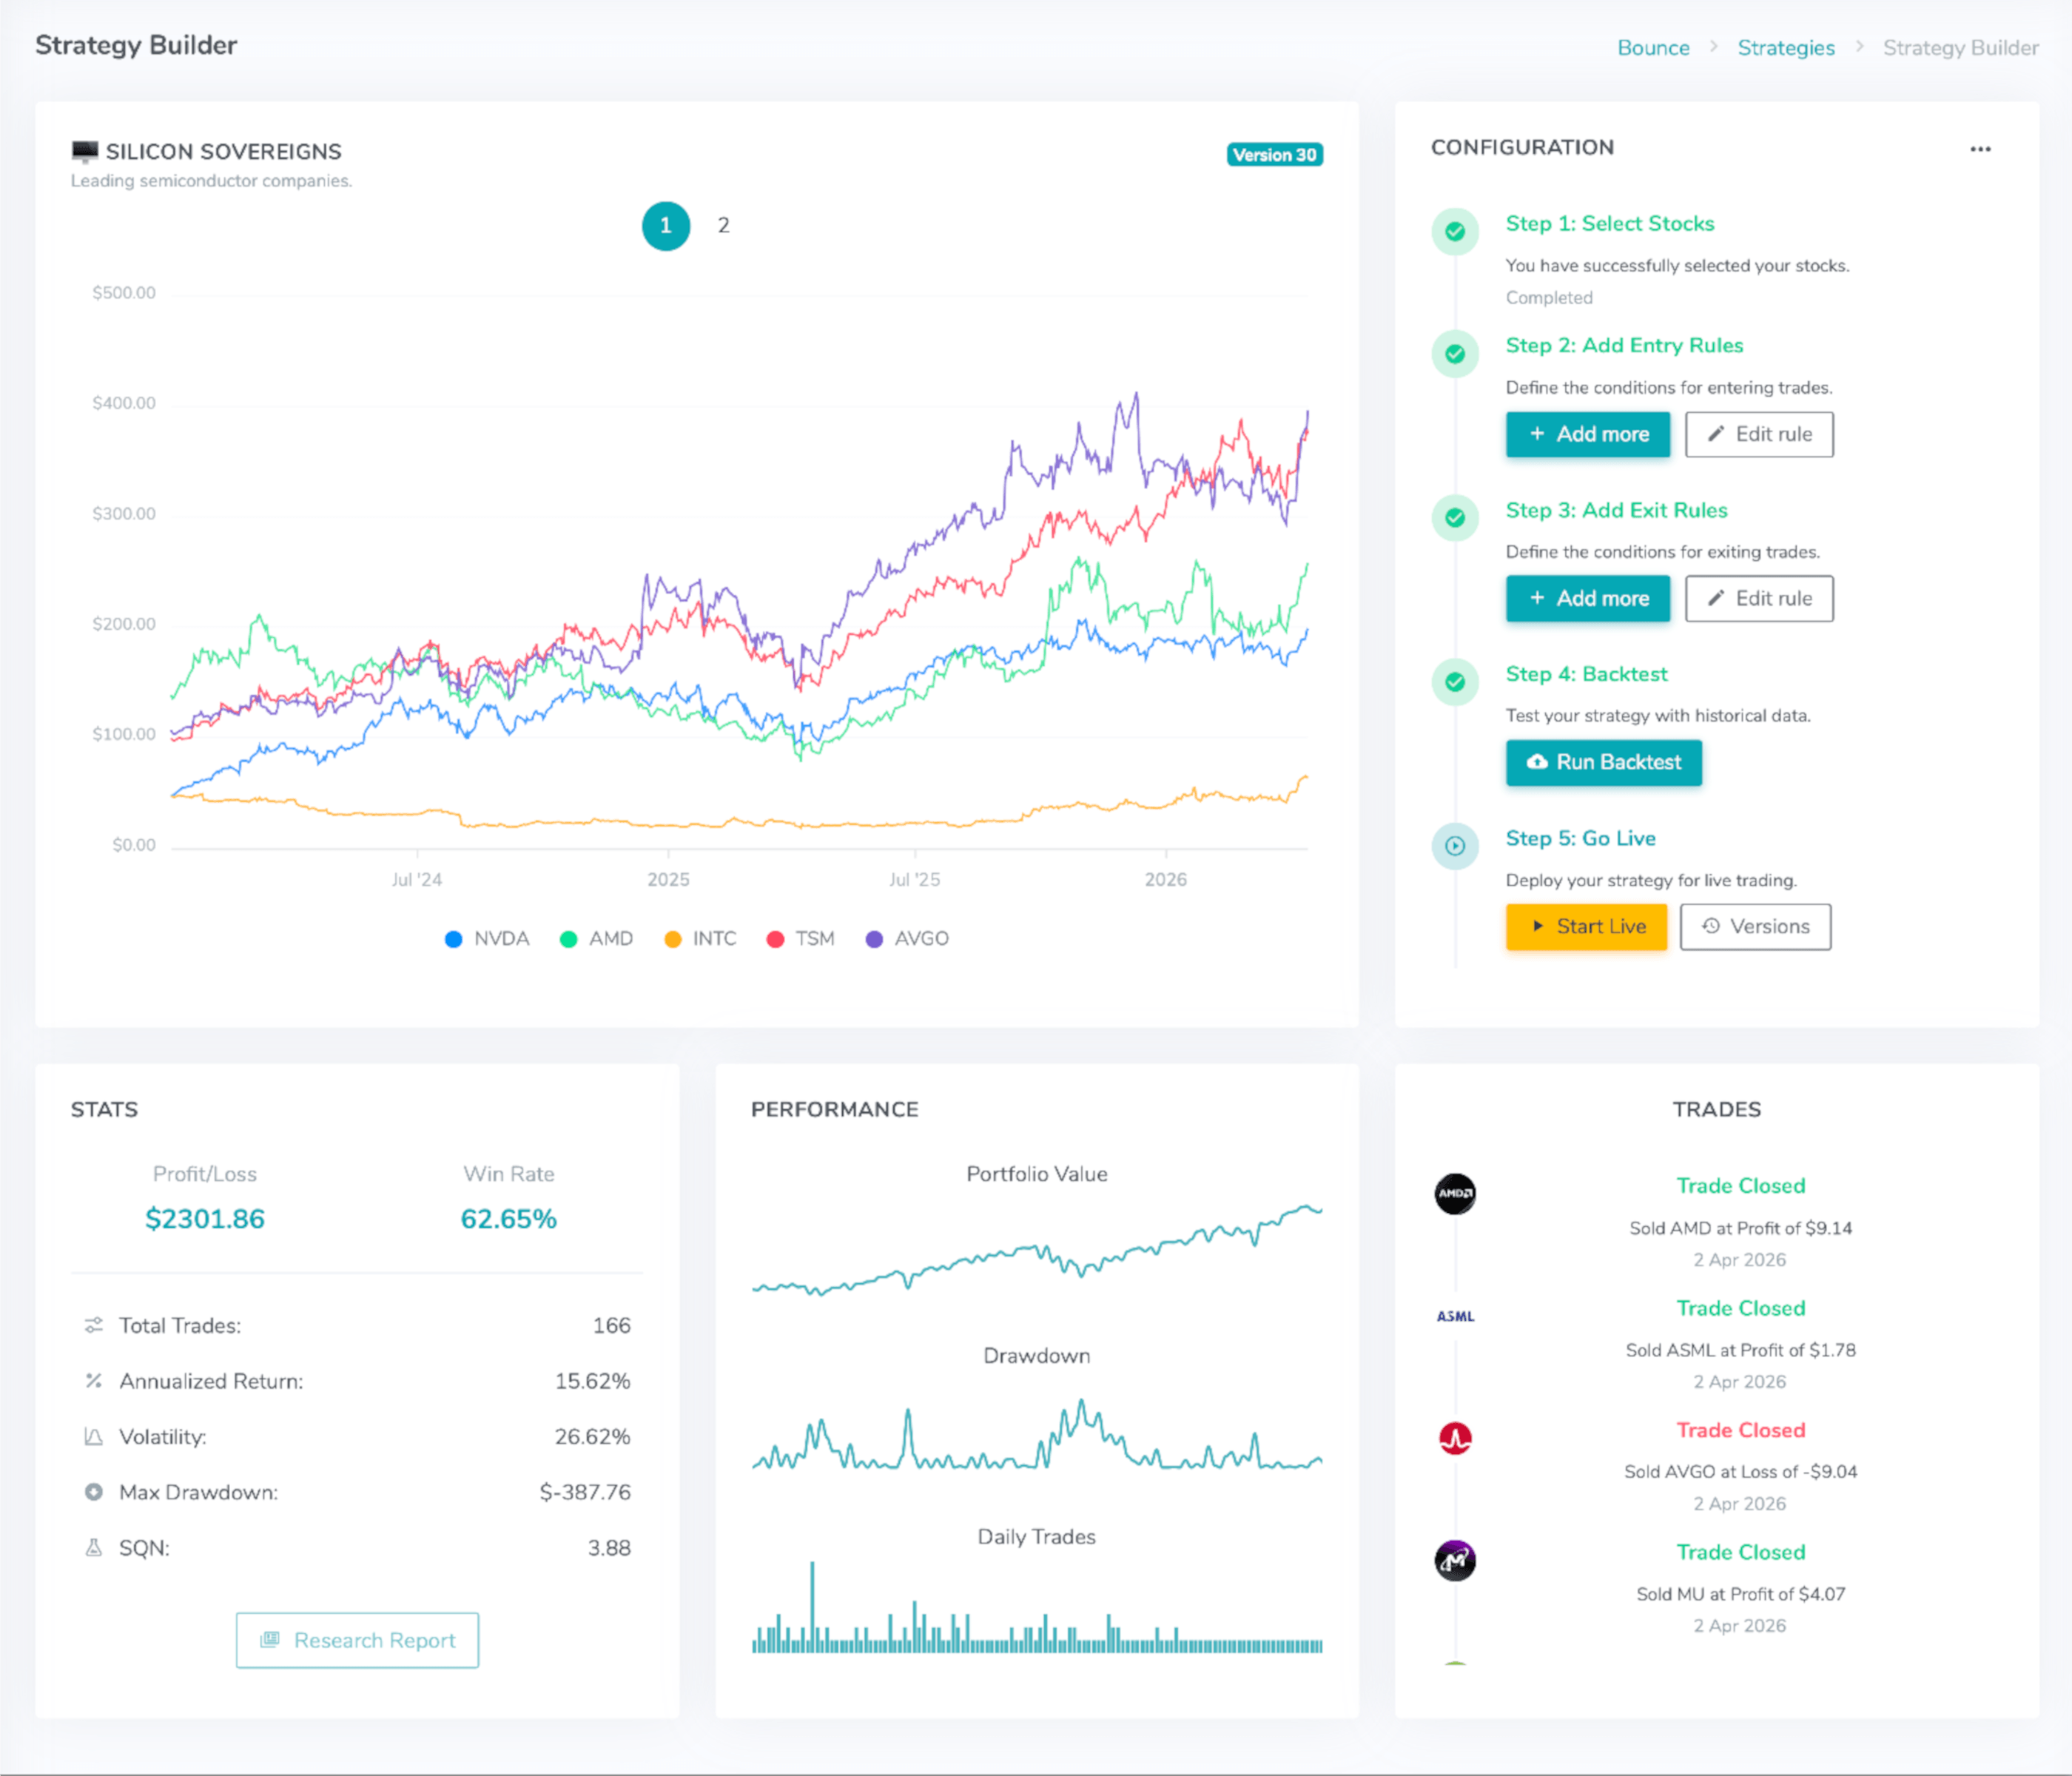Click the target icon beside Max Drawdown
The width and height of the screenshot is (2072, 1776).
pos(94,1492)
